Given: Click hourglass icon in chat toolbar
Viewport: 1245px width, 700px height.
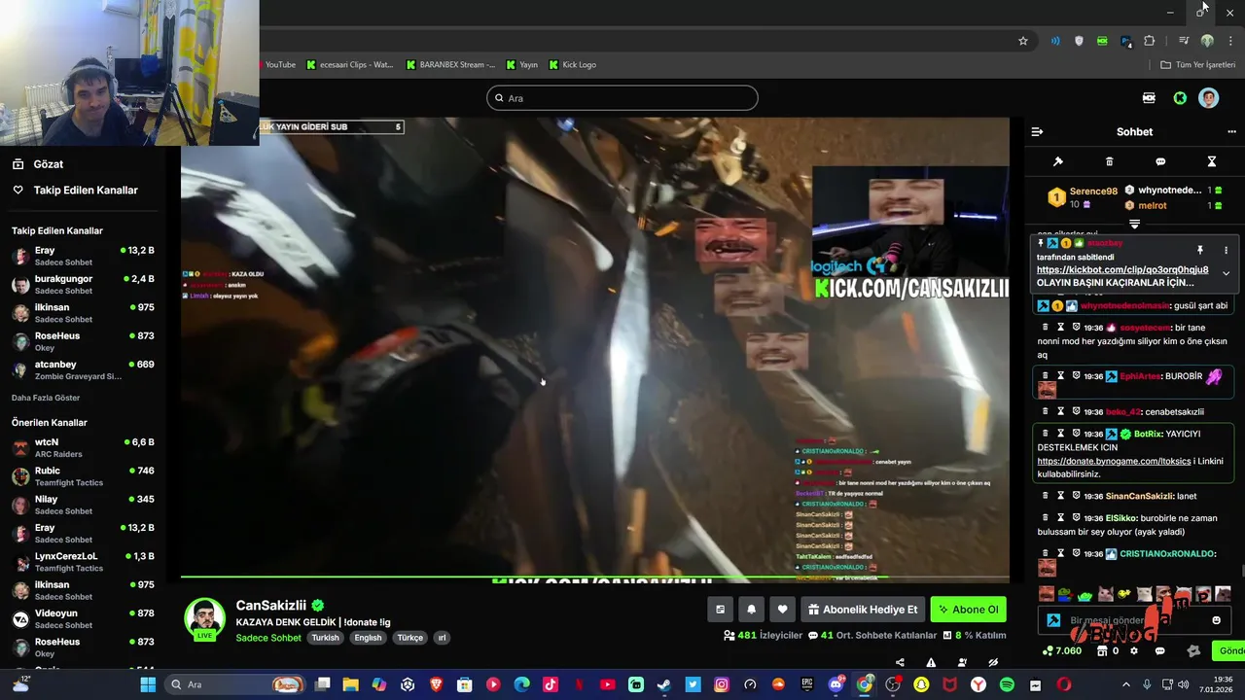Looking at the screenshot, I should (1212, 161).
